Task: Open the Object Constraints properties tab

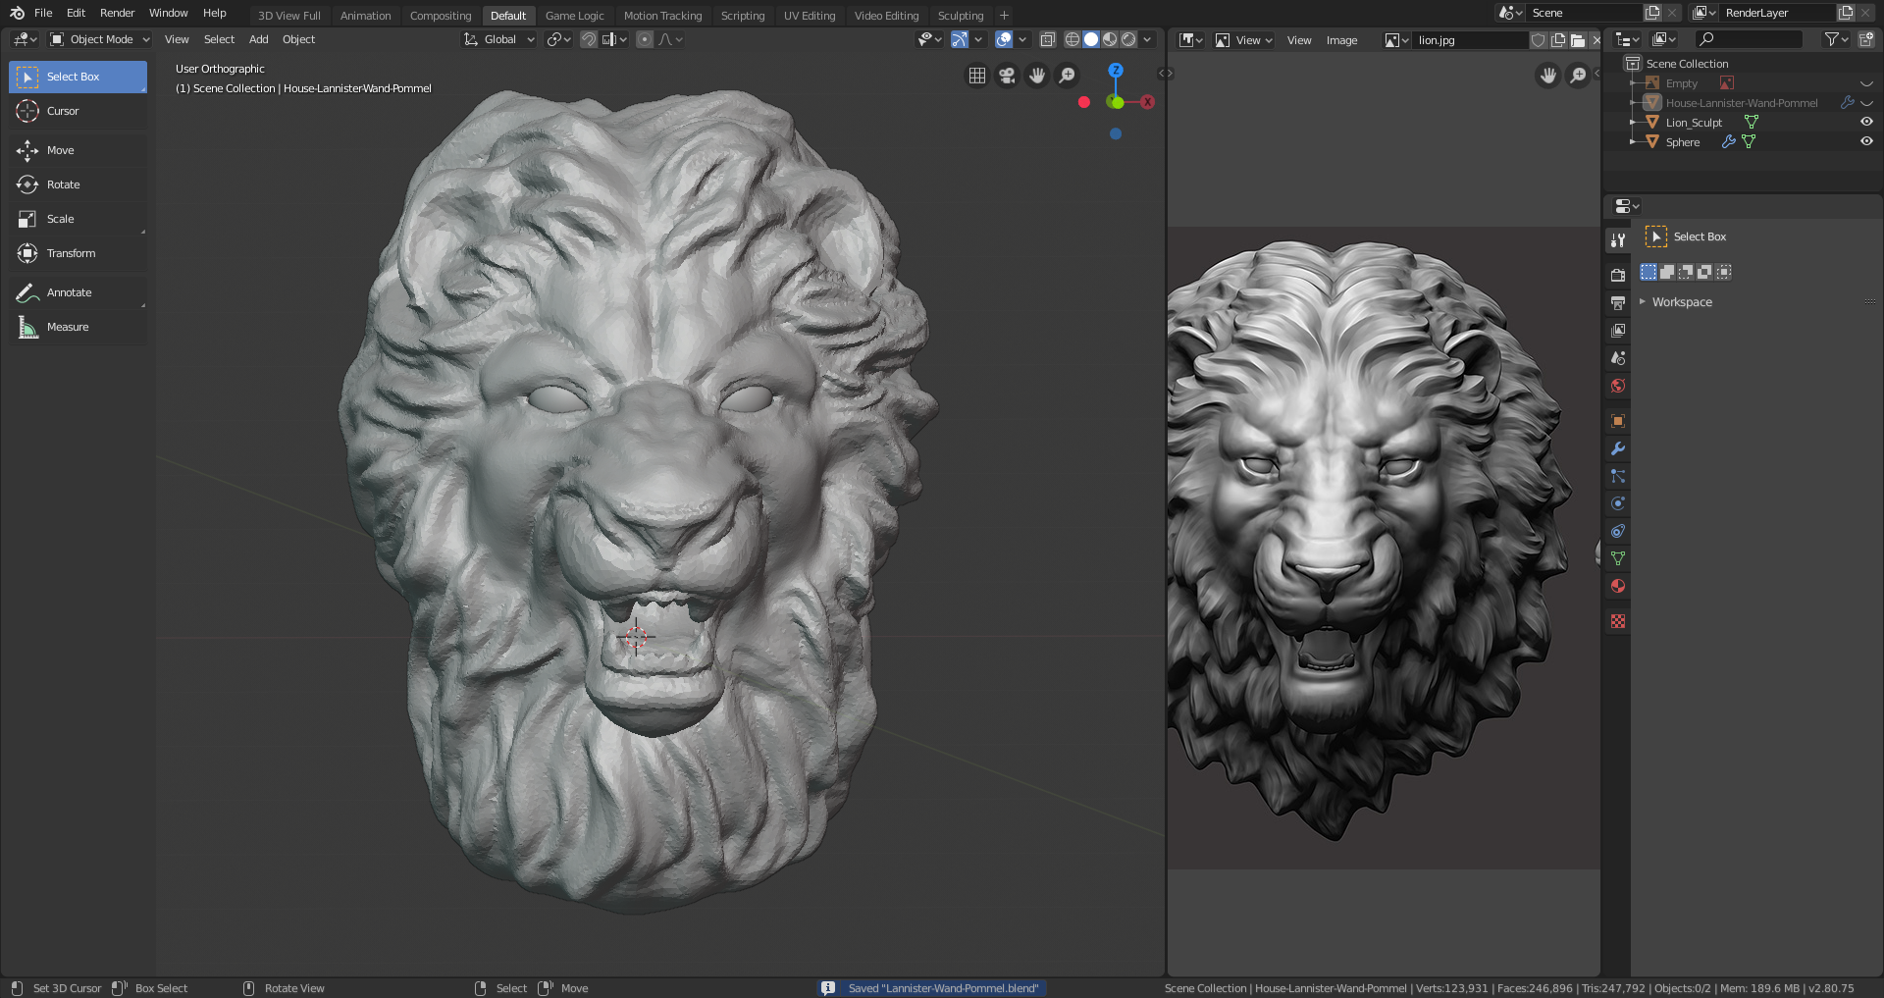Action: (x=1618, y=531)
